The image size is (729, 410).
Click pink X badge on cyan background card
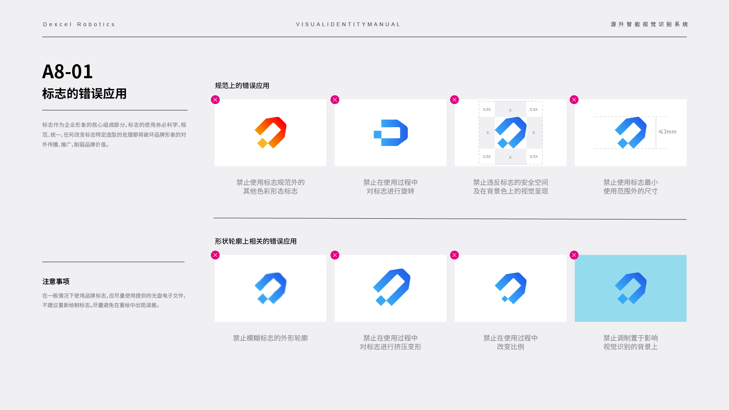point(574,255)
